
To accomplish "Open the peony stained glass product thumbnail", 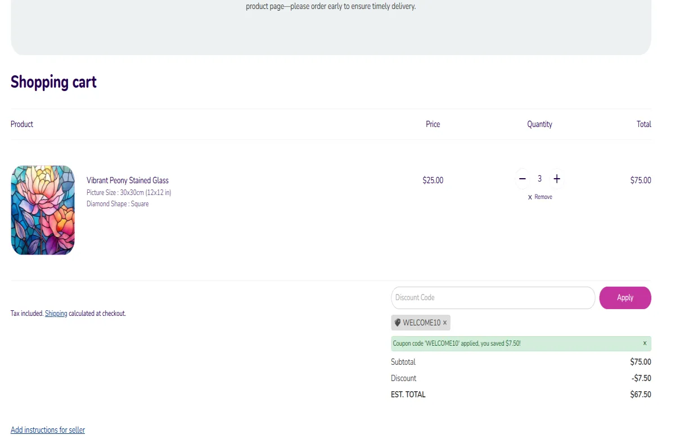I will (x=43, y=210).
